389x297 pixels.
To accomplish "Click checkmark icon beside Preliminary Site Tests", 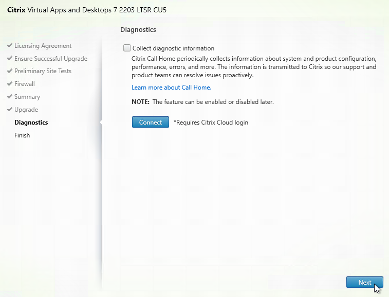I will (10, 71).
